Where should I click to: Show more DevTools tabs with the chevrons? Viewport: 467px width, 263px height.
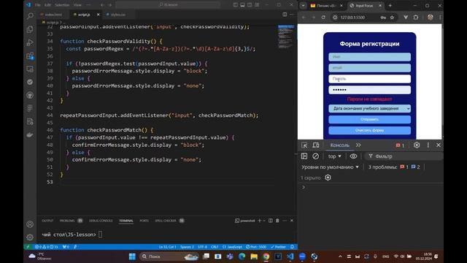click(x=358, y=145)
